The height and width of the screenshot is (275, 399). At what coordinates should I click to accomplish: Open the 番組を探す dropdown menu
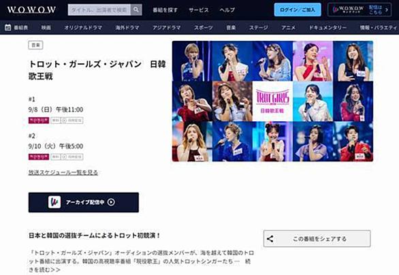coord(165,10)
